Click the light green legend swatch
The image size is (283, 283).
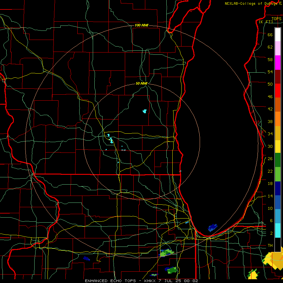click(x=278, y=174)
